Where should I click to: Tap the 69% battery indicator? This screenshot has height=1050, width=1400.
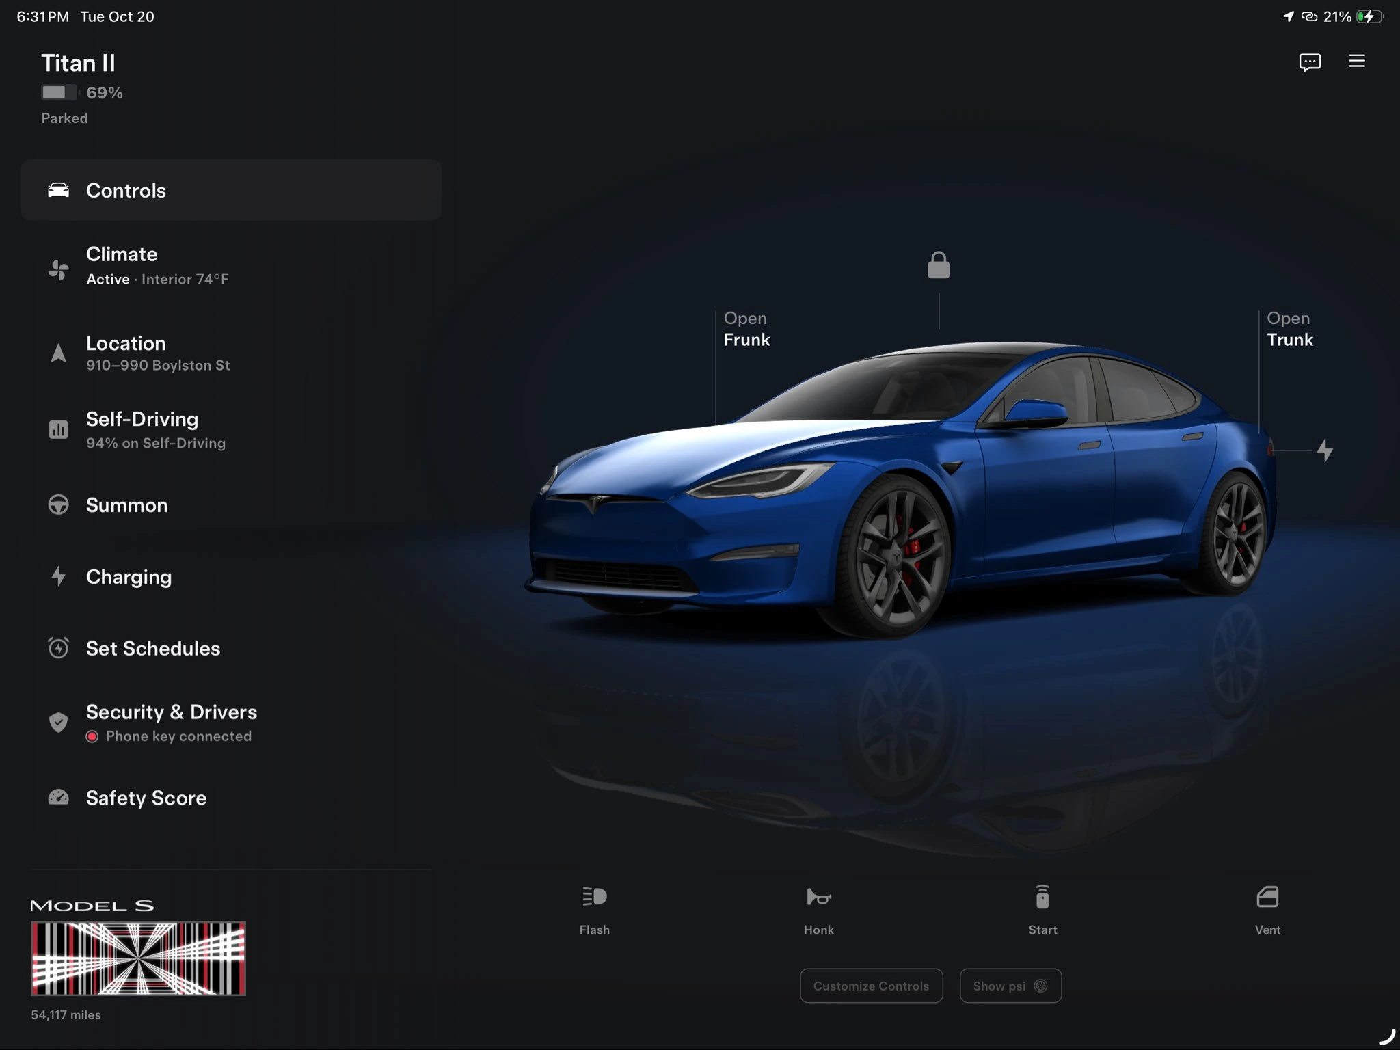click(x=82, y=92)
